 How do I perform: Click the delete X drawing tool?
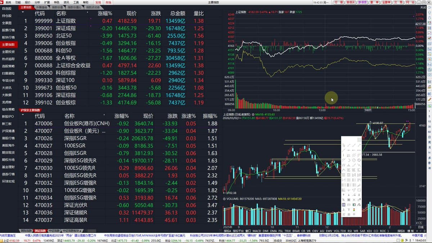(x=354, y=200)
